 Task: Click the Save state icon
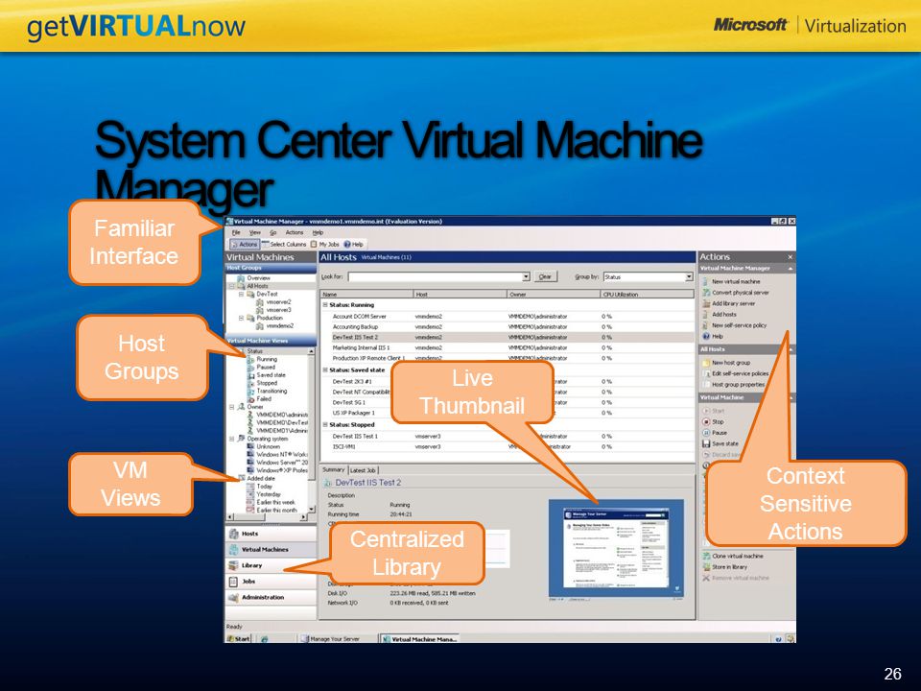(x=706, y=443)
